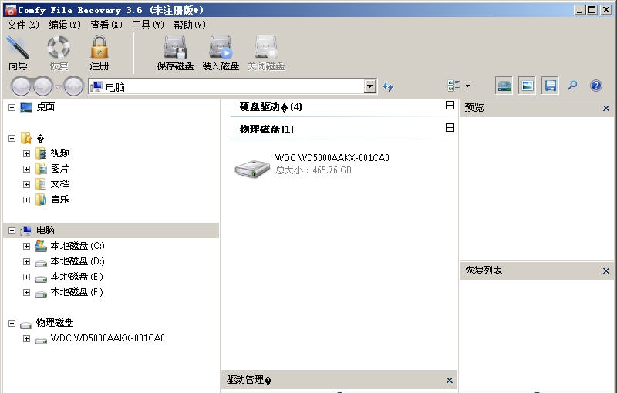The image size is (617, 393).
Task: Expand the WDC WD5000AAKX tree node
Action: [26, 339]
